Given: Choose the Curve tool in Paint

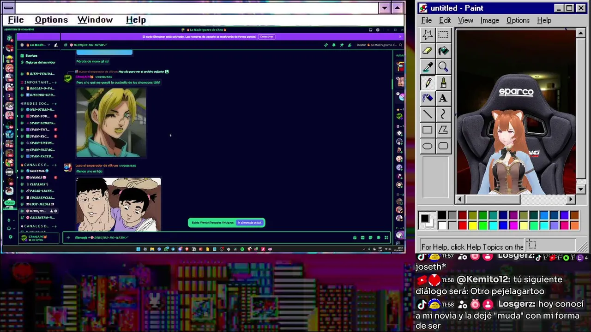Looking at the screenshot, I should pyautogui.click(x=443, y=114).
